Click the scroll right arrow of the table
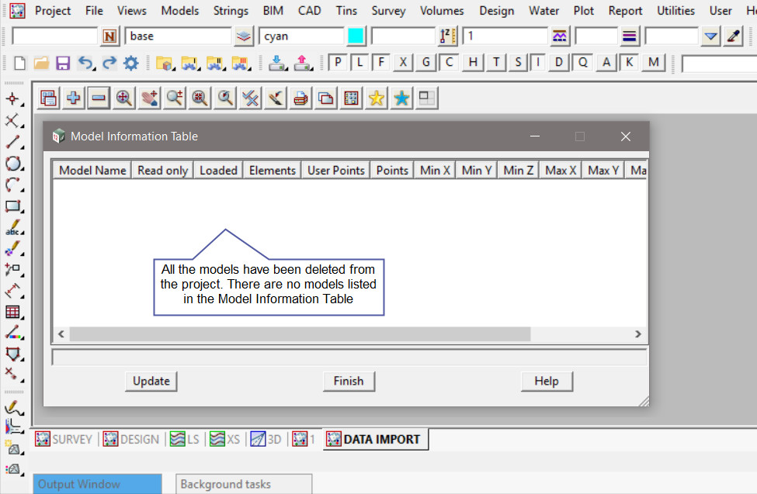The width and height of the screenshot is (757, 494). 637,333
